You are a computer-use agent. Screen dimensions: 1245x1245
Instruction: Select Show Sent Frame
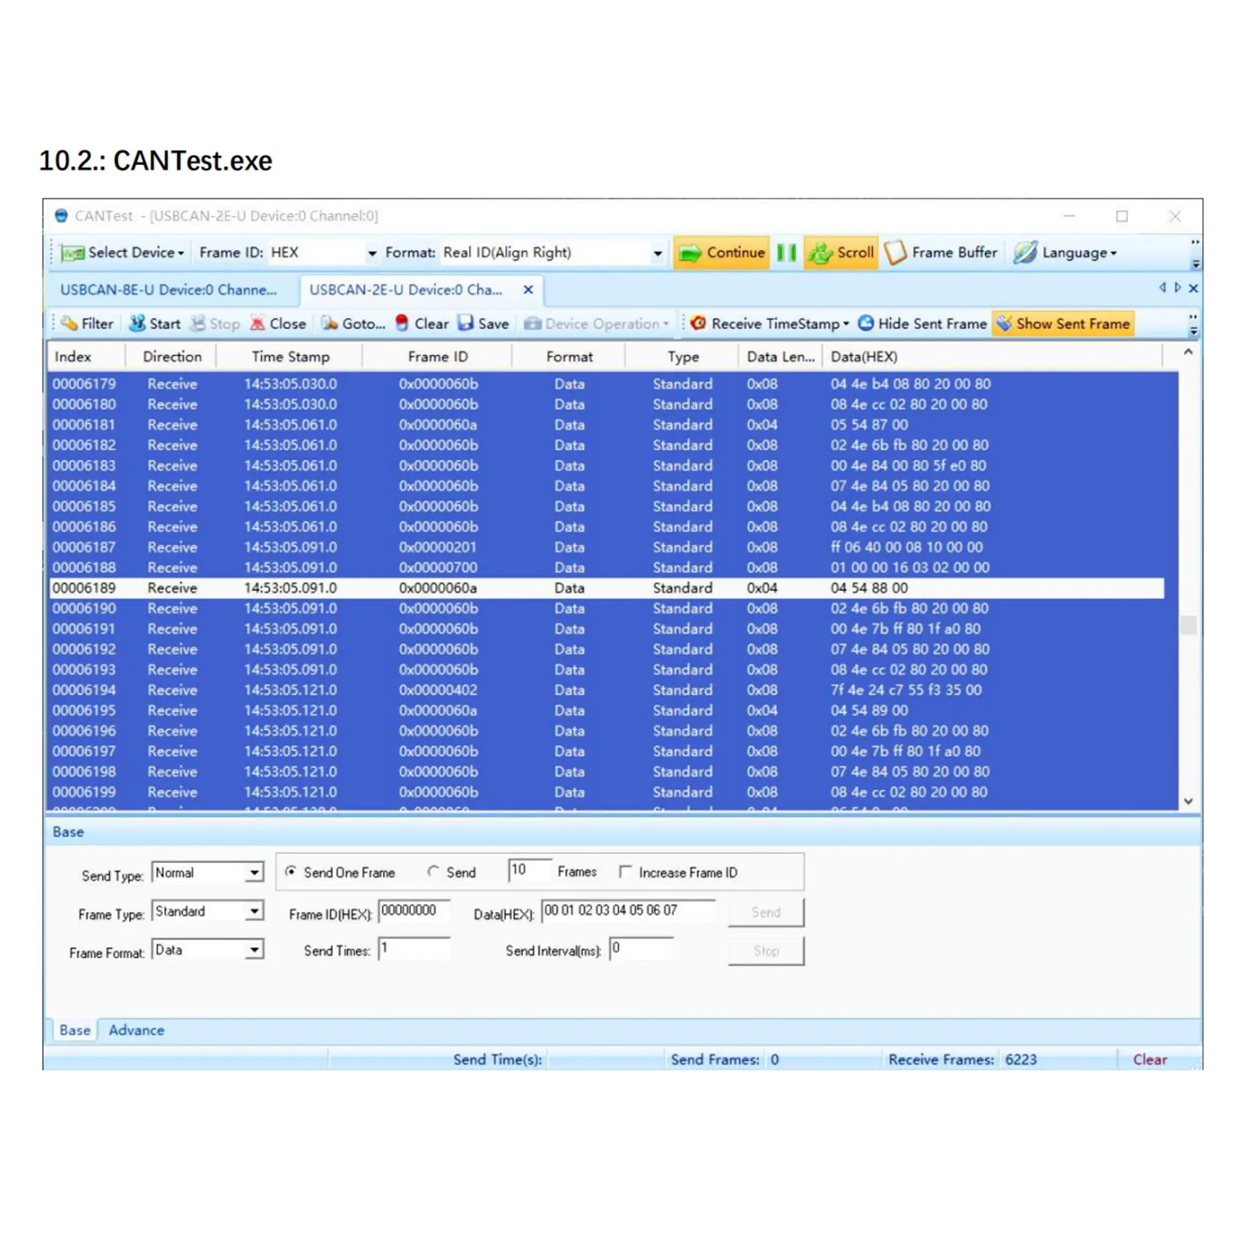click(x=1063, y=324)
